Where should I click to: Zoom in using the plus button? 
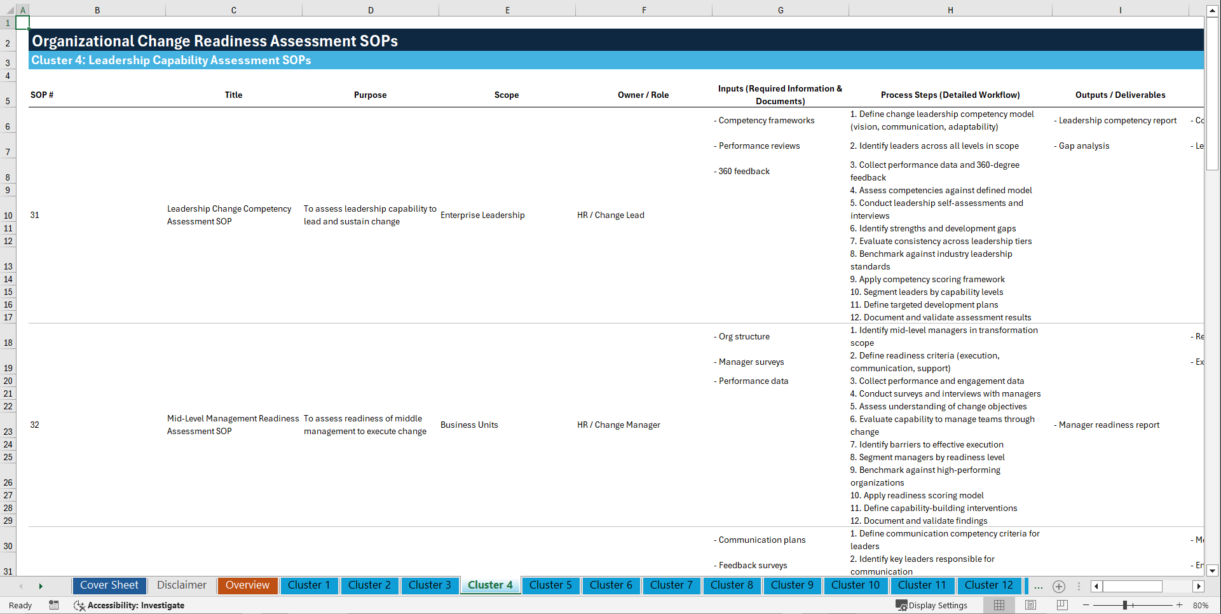click(x=1180, y=605)
